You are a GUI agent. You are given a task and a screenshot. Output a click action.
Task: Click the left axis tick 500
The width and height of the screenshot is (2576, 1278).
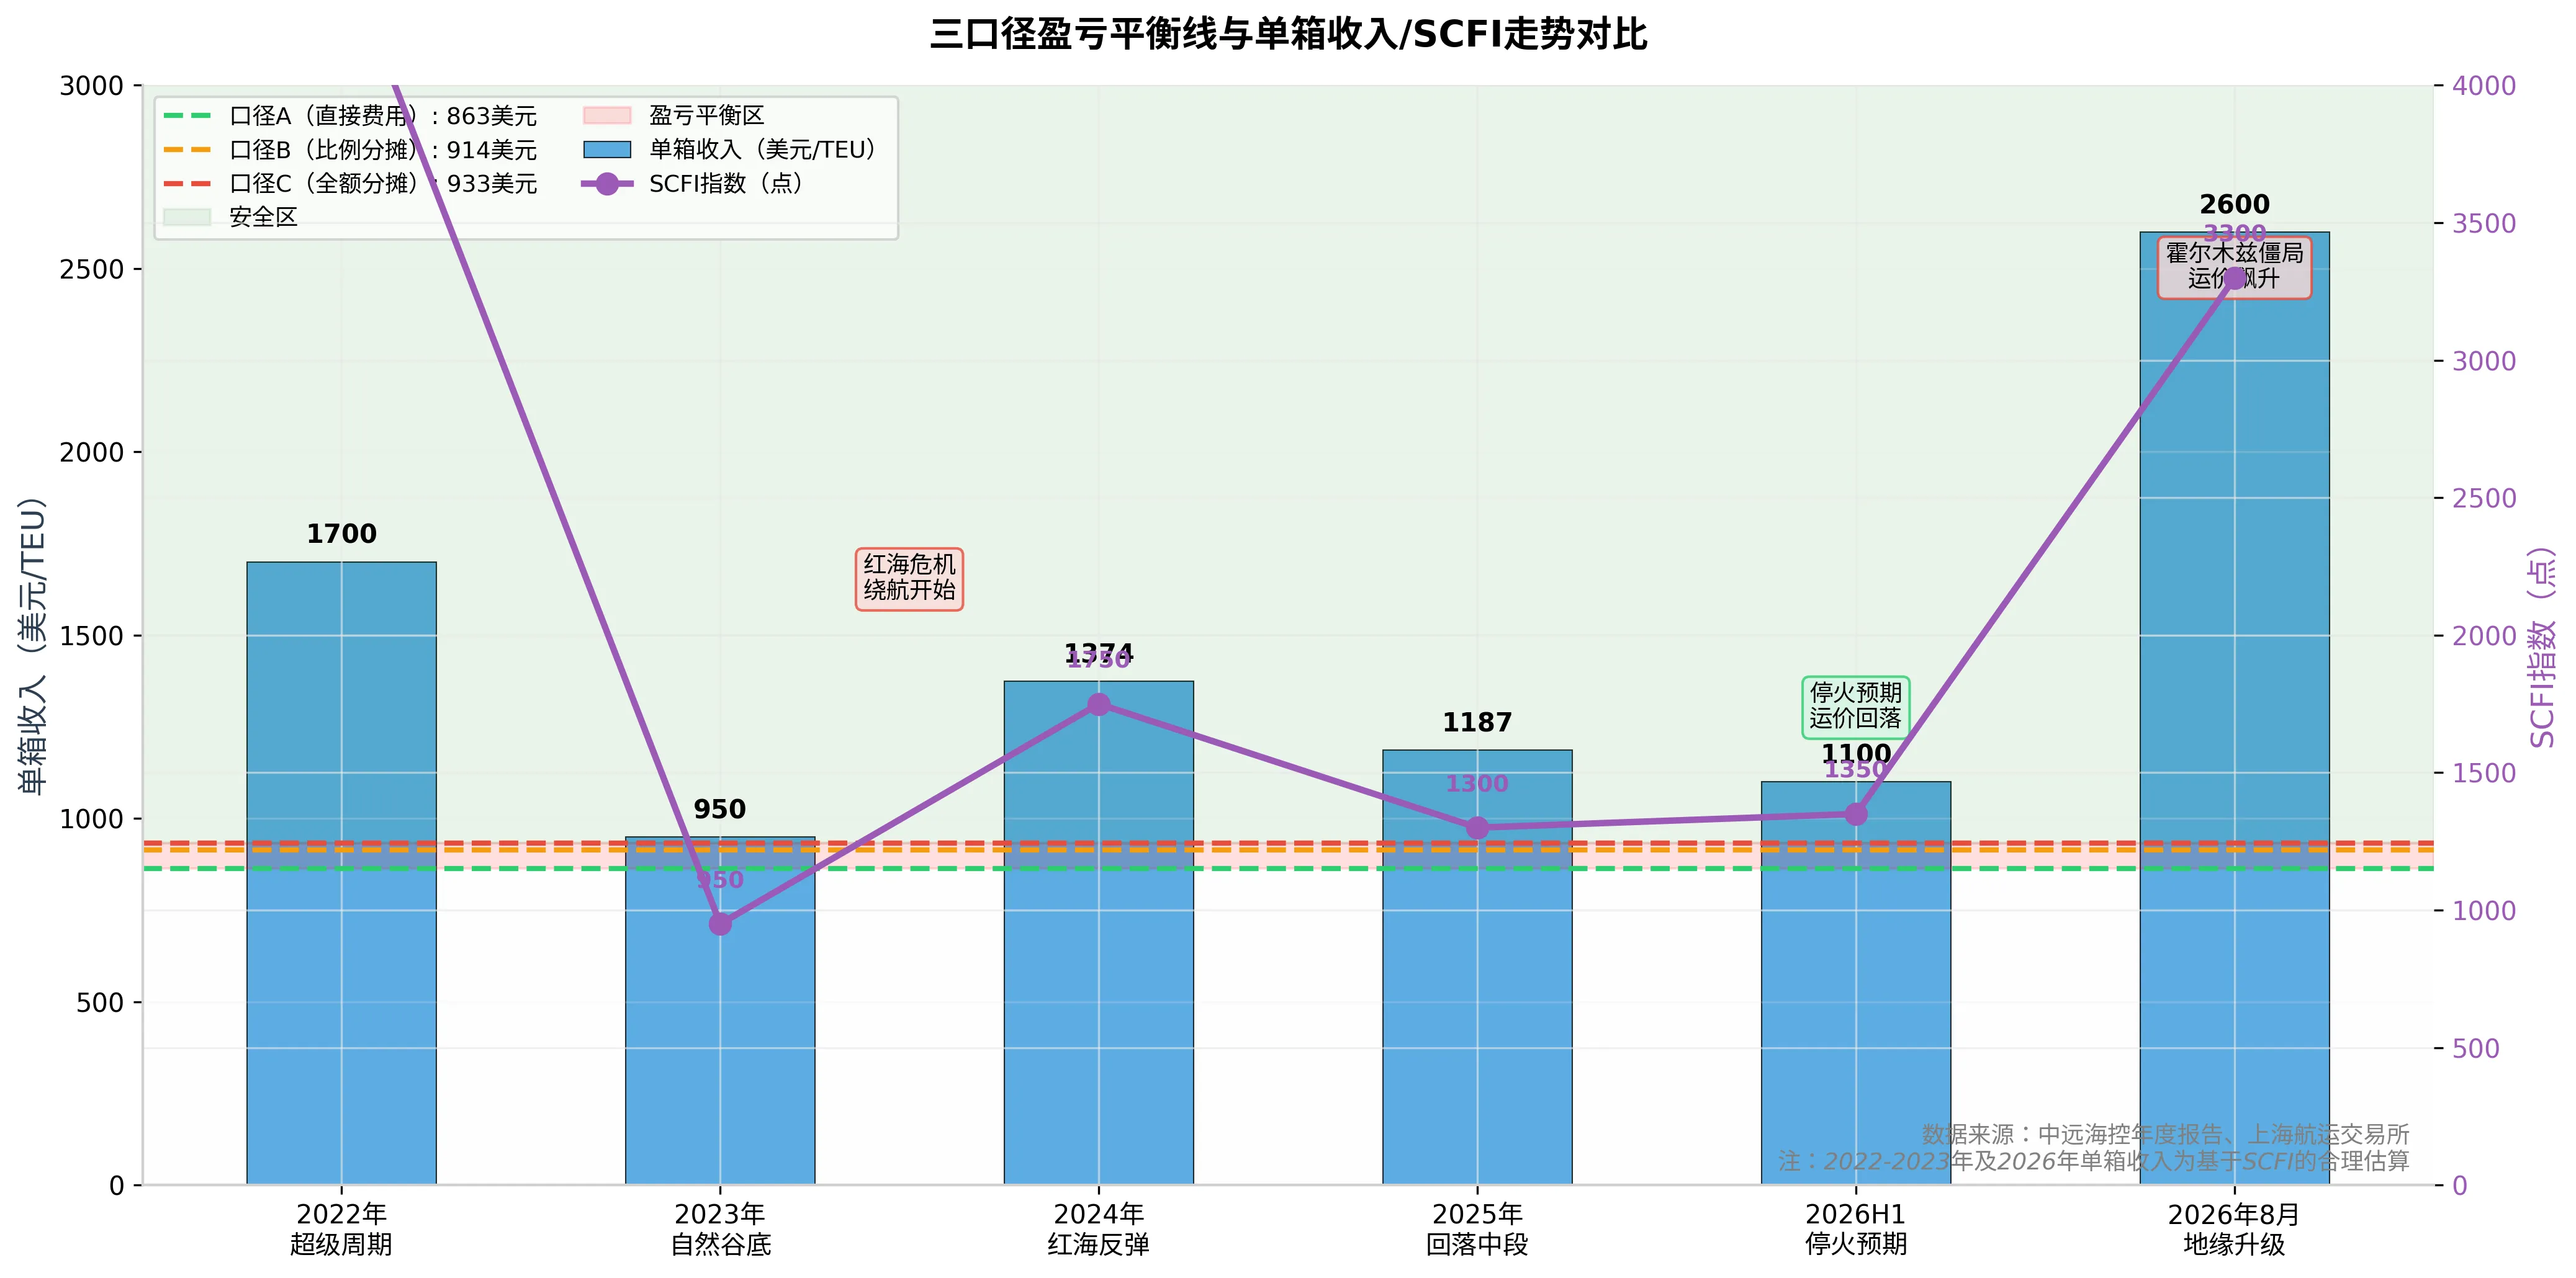pos(100,1003)
